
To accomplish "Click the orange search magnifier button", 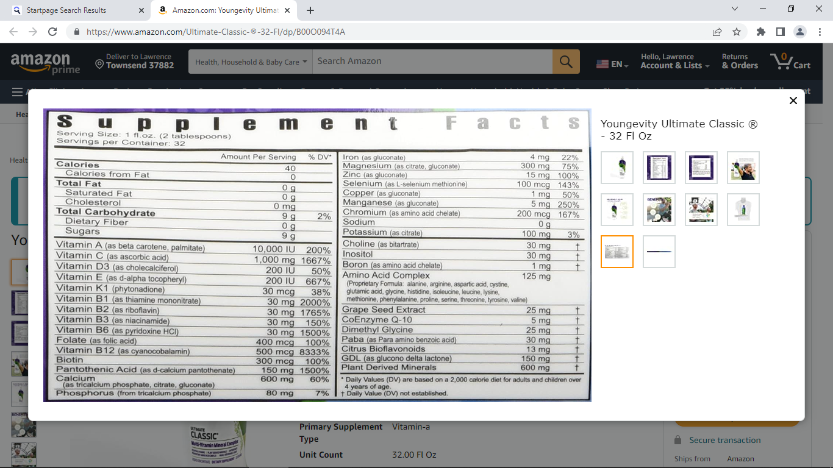I will pyautogui.click(x=566, y=62).
